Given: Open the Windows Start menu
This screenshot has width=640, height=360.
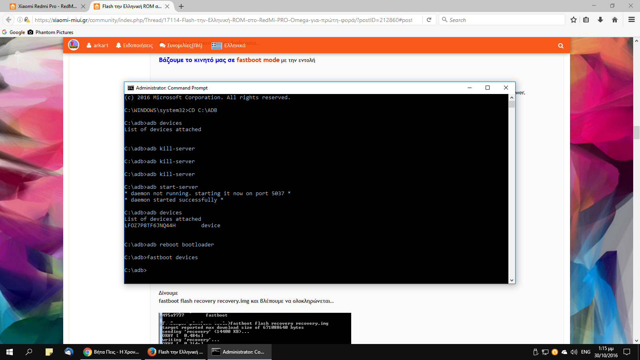Looking at the screenshot, I should [10, 352].
